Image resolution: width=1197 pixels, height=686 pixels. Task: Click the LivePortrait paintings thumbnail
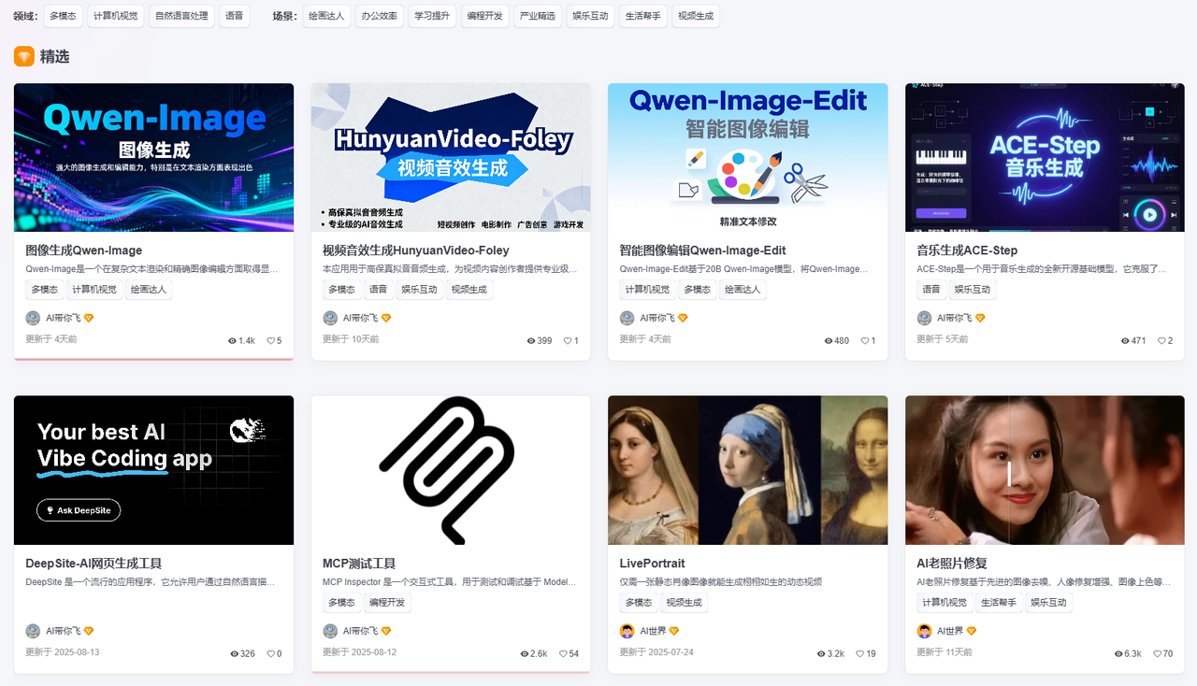(748, 470)
